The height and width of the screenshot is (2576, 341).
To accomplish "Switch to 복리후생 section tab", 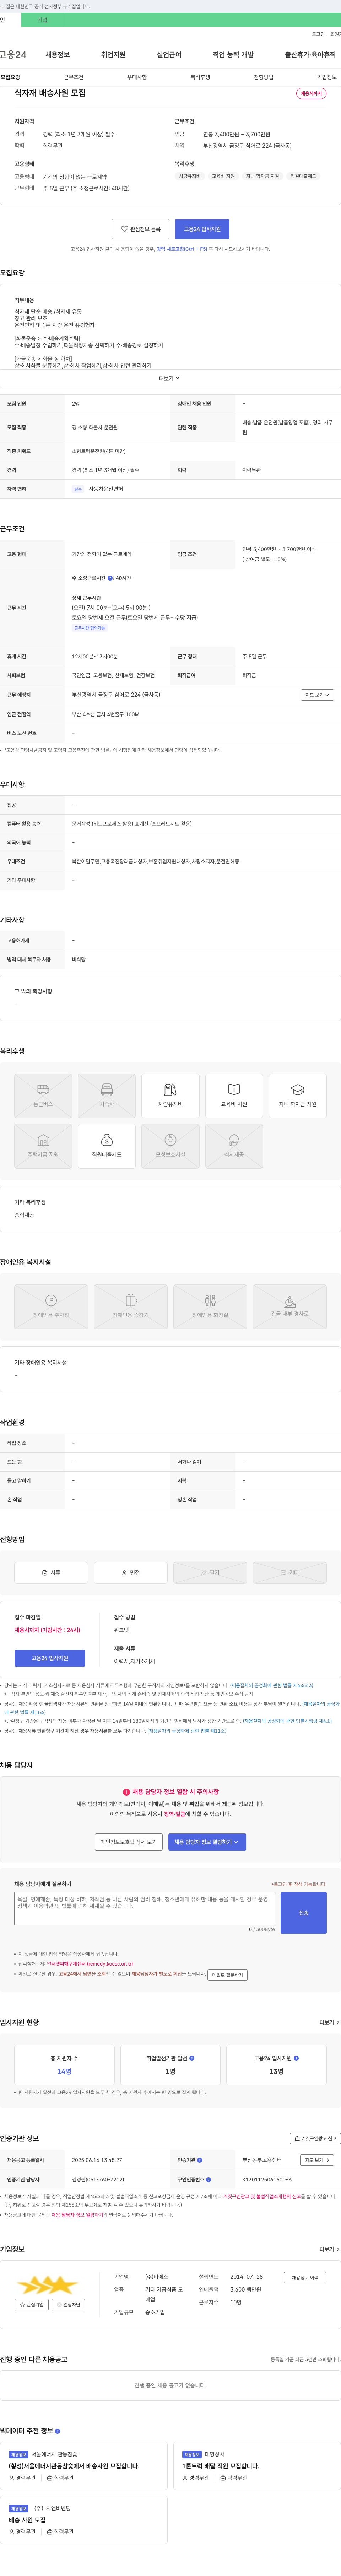I will point(200,77).
